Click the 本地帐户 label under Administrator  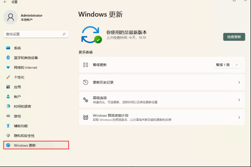[x=27, y=20]
